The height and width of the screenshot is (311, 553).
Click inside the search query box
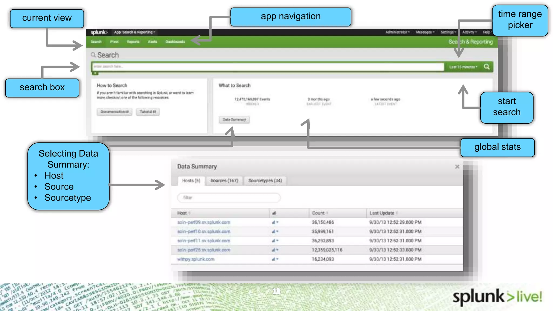[268, 67]
